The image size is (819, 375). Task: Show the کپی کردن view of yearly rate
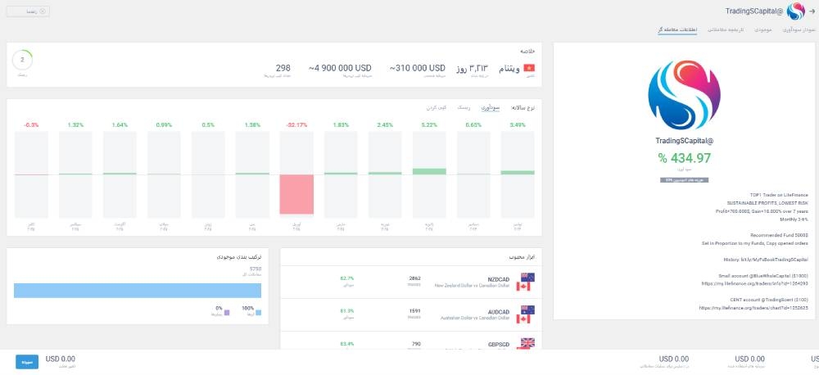click(436, 107)
